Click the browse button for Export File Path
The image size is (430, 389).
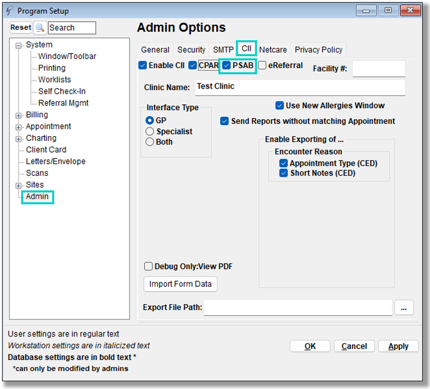tap(404, 307)
